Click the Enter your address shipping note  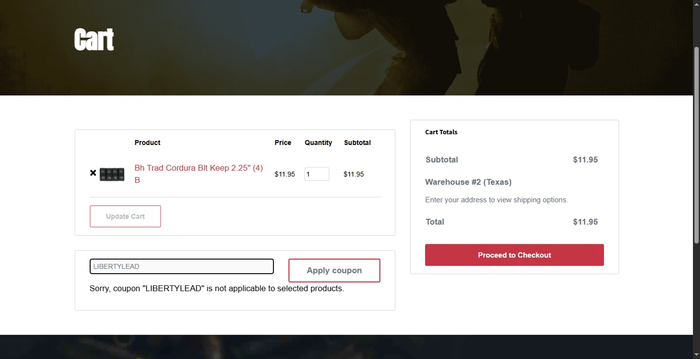(497, 200)
